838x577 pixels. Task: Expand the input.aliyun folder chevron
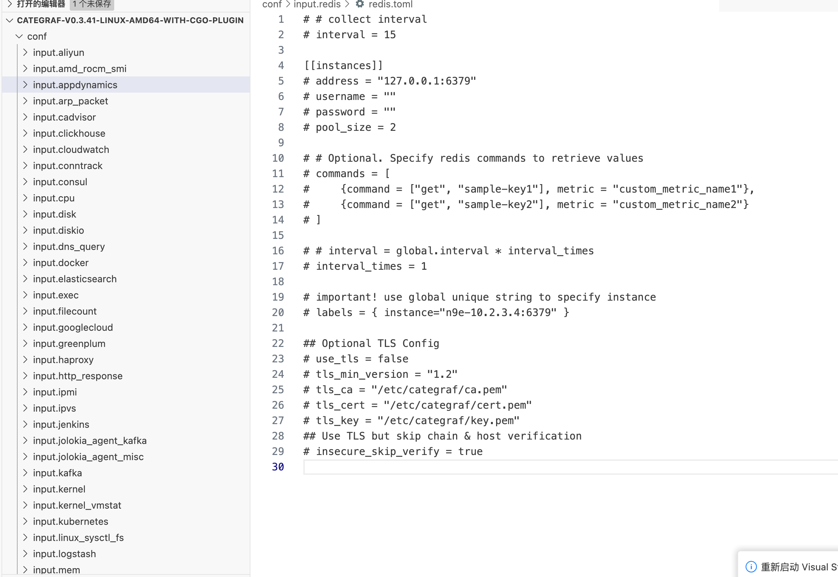click(x=25, y=52)
